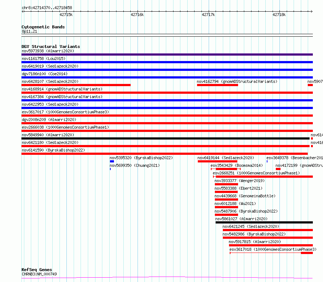Open esv2668251 (1000GenomesConsortiumPhase1) label

click(x=256, y=173)
